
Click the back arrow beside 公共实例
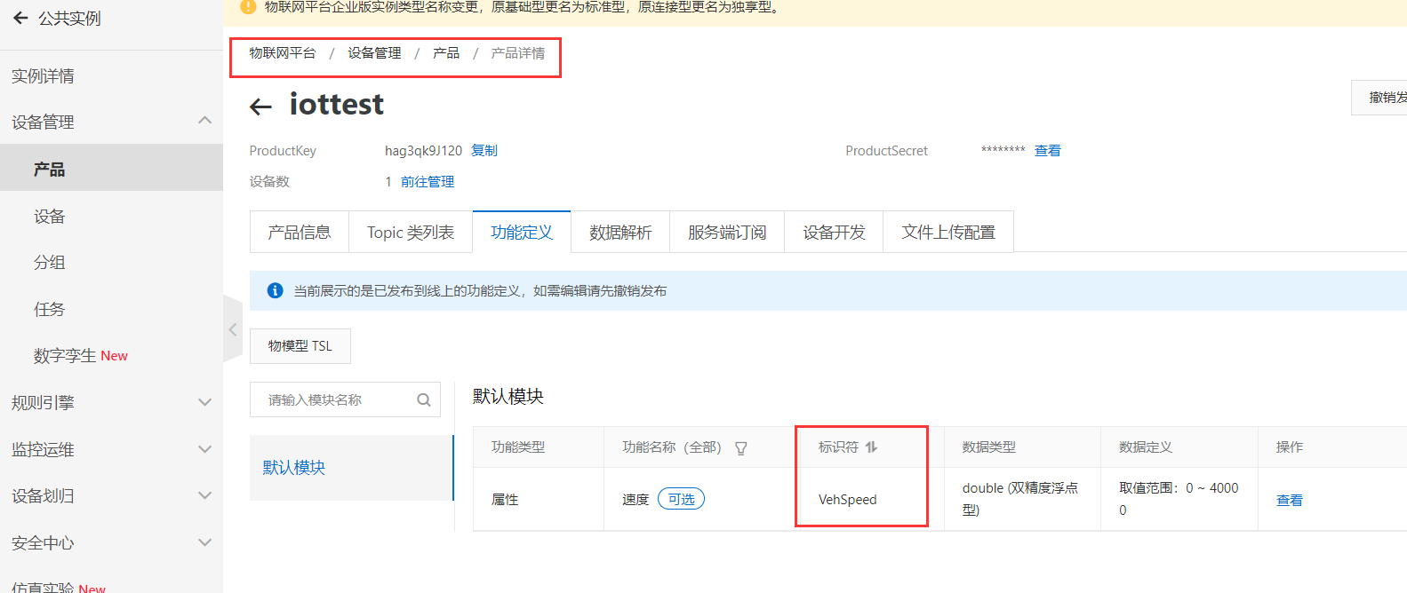coord(20,18)
